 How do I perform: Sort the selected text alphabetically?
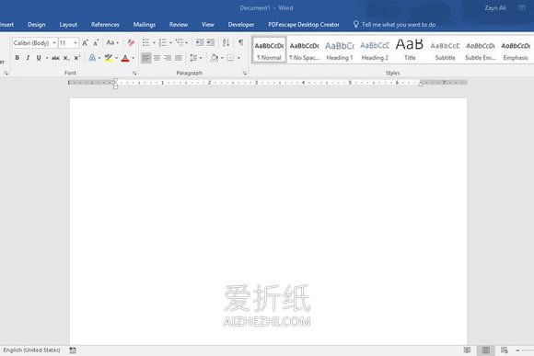[226, 42]
